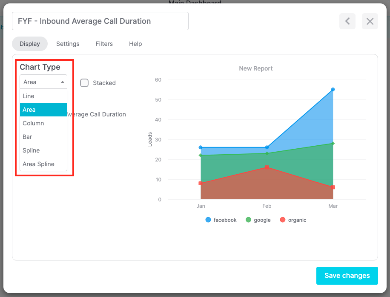Close the report dialog with X

tap(370, 21)
